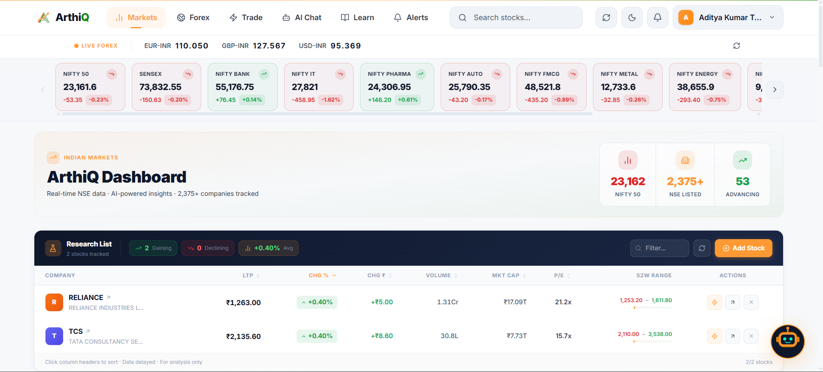Screen dimensions: 823x372
Task: Remove TCS from Research List
Action: 751,336
